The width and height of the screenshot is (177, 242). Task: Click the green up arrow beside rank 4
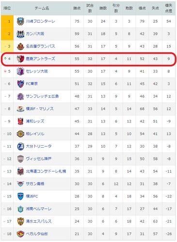[x=5, y=59]
